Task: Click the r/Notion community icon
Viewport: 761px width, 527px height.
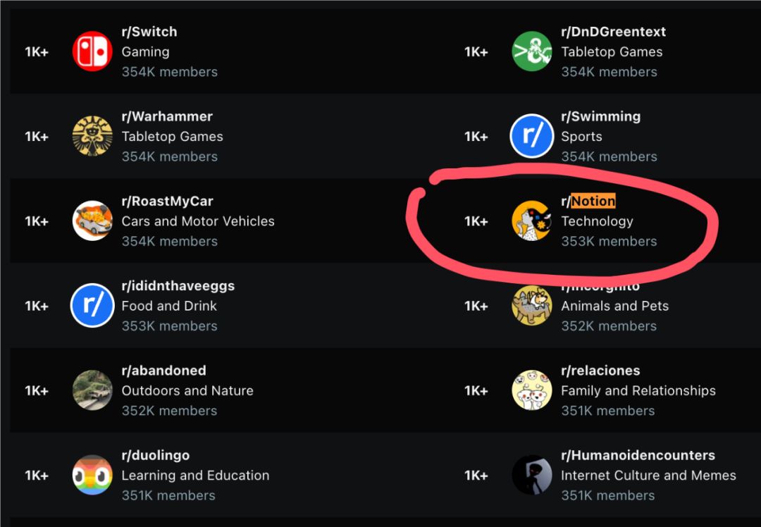Action: click(531, 221)
